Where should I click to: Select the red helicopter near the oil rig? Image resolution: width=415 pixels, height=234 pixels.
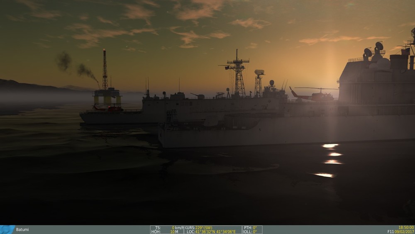108,108
